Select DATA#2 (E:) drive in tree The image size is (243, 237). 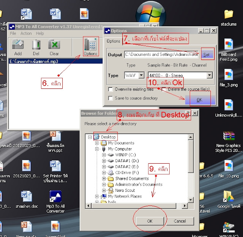(127, 167)
